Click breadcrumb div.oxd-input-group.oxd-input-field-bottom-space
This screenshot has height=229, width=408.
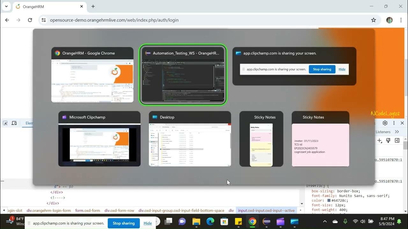[x=181, y=211]
